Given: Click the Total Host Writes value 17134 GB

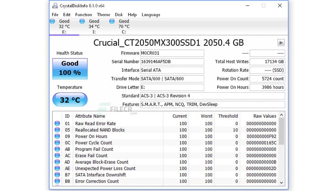Looking at the screenshot, I should click(x=267, y=62).
